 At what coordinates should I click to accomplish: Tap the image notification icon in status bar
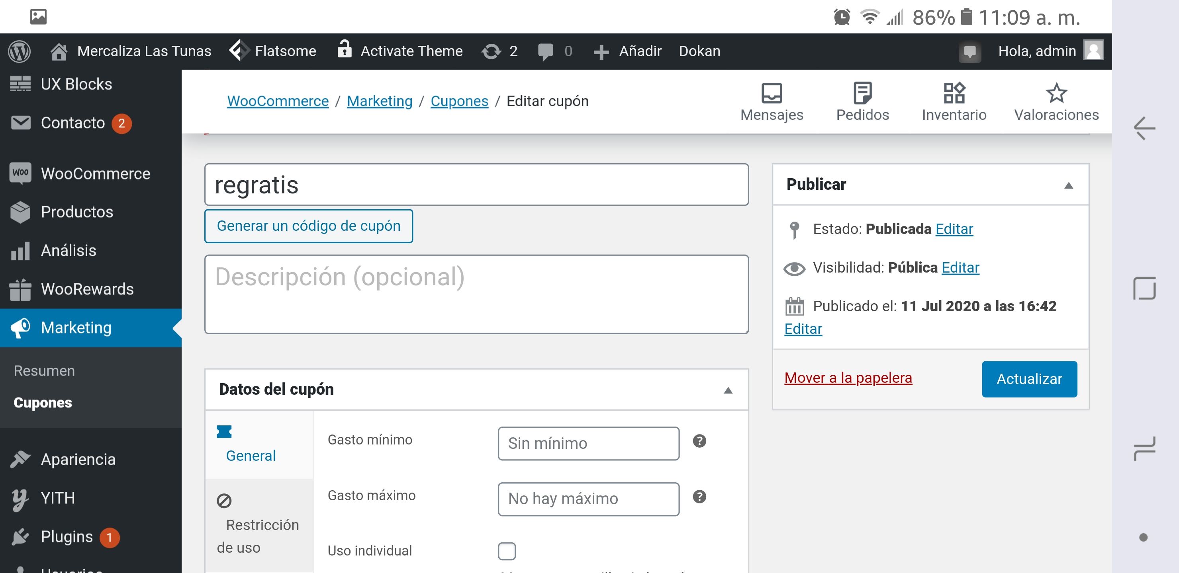tap(39, 17)
